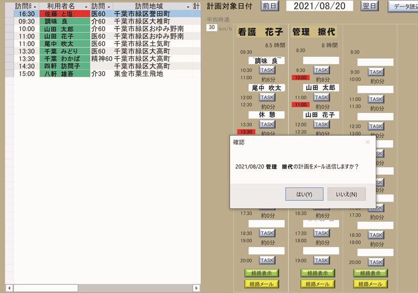Open the 利用者名 column filter dropdown

[86, 7]
